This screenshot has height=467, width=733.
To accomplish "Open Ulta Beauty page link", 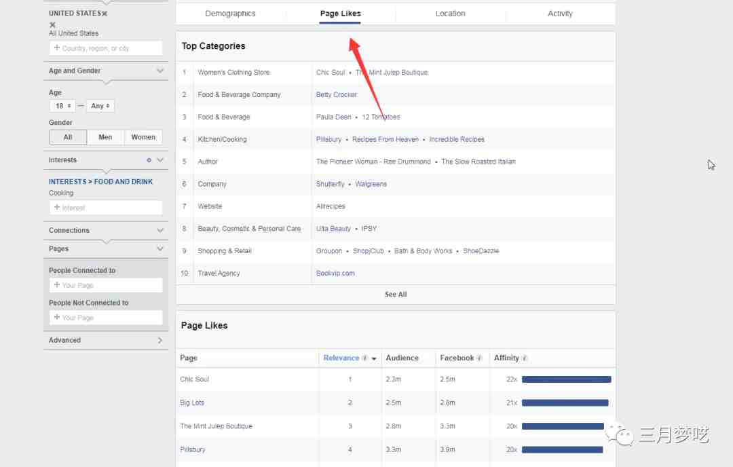I will pos(333,229).
